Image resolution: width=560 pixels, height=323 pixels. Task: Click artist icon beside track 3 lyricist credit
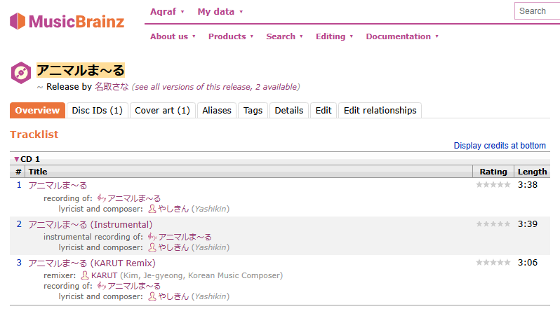[x=152, y=296]
